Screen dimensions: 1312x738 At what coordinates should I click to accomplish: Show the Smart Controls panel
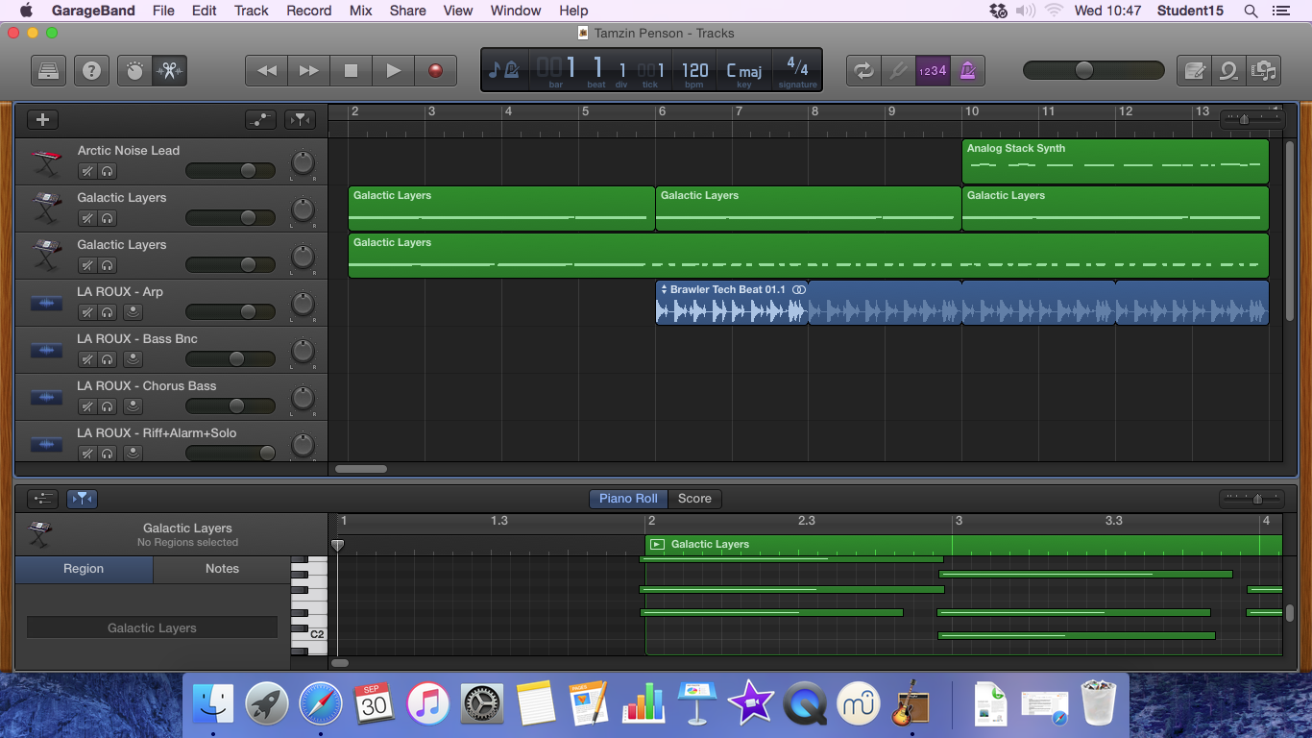click(x=133, y=69)
